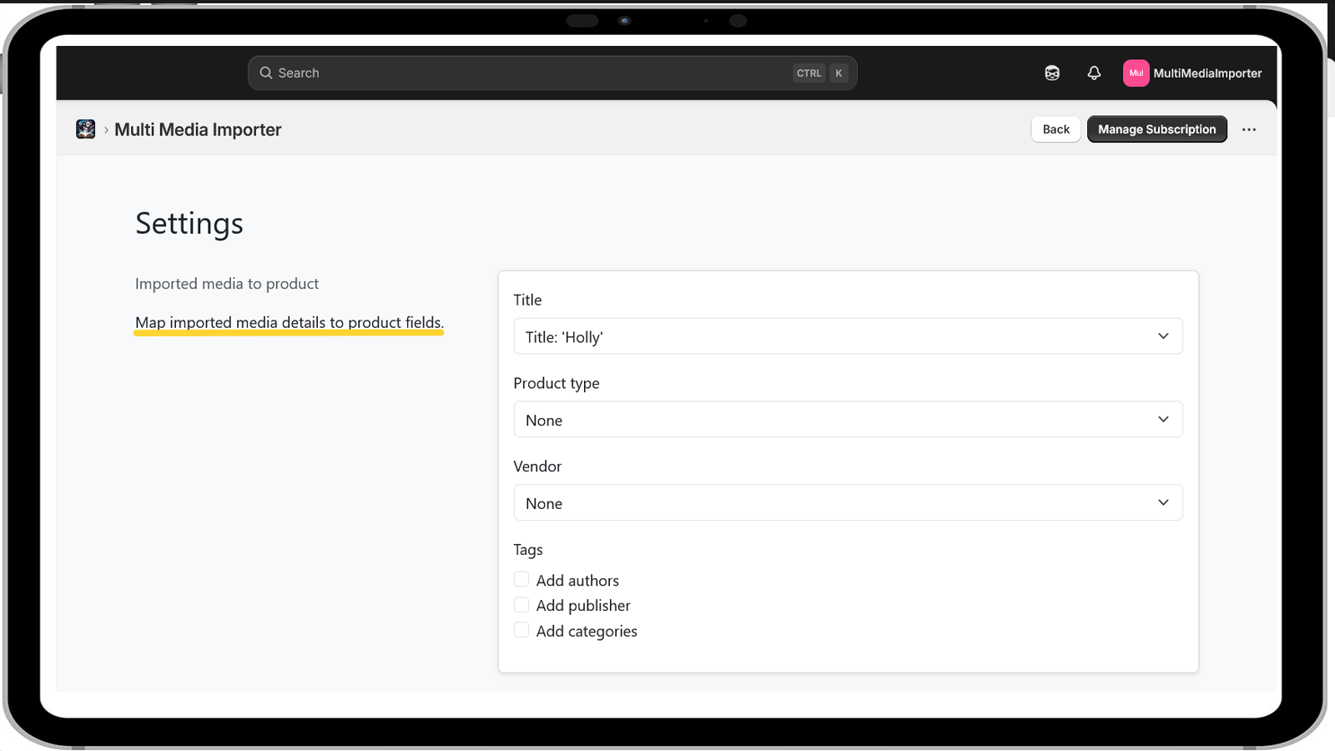1335x751 pixels.
Task: Open the Sidekick assistant icon in top bar
Action: click(1052, 73)
